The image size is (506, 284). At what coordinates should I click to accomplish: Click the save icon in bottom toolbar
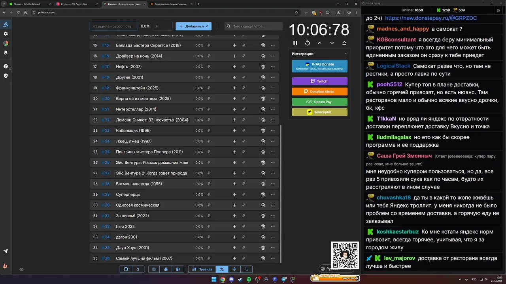click(x=154, y=269)
